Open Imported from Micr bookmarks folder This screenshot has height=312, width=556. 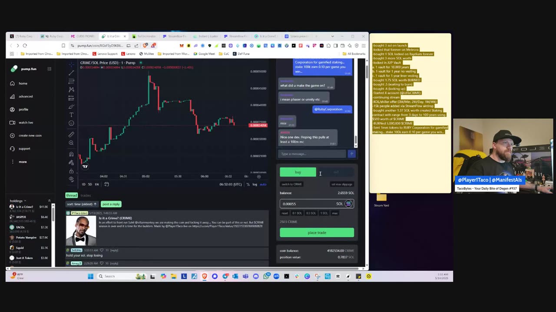coord(173,54)
